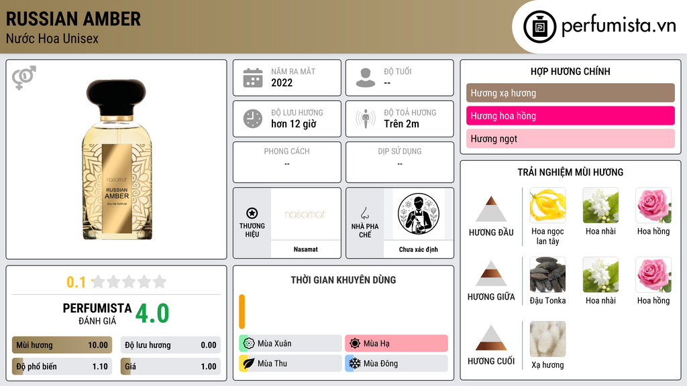687x386 pixels.
Task: Click the Nước Hoa Unisex subtitle
Action: click(x=52, y=38)
